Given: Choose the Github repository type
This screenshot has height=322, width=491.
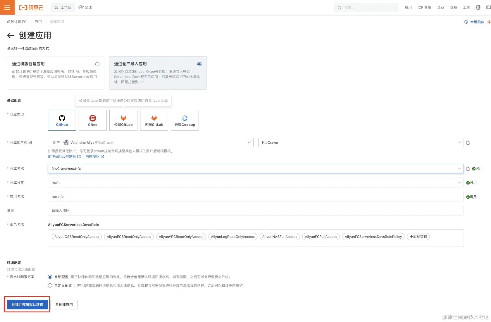Looking at the screenshot, I should pos(62,120).
